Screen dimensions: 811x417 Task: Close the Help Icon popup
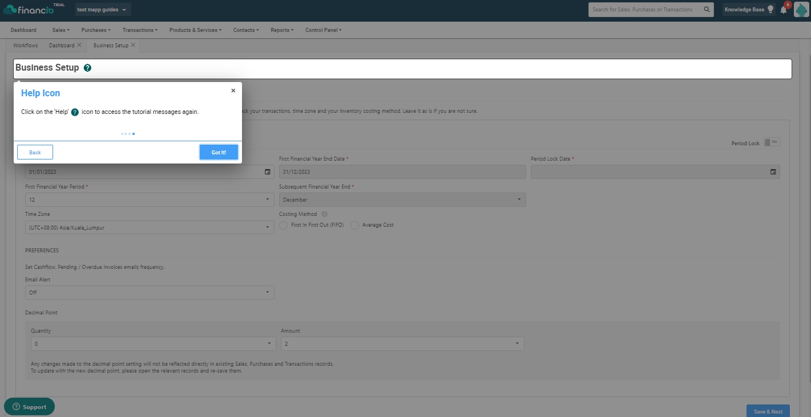coord(233,91)
